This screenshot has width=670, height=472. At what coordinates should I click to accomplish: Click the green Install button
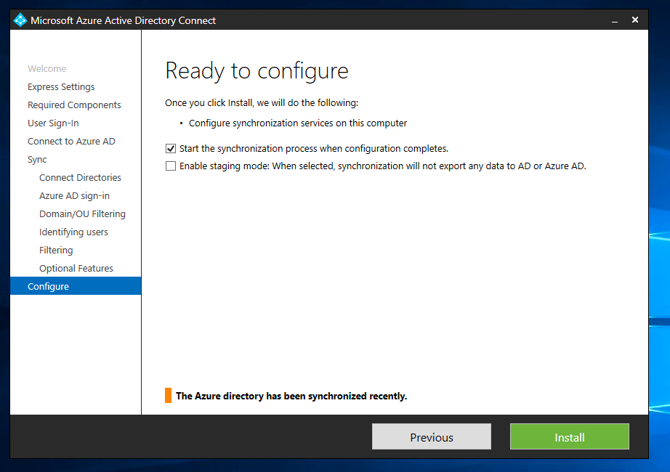pyautogui.click(x=569, y=436)
